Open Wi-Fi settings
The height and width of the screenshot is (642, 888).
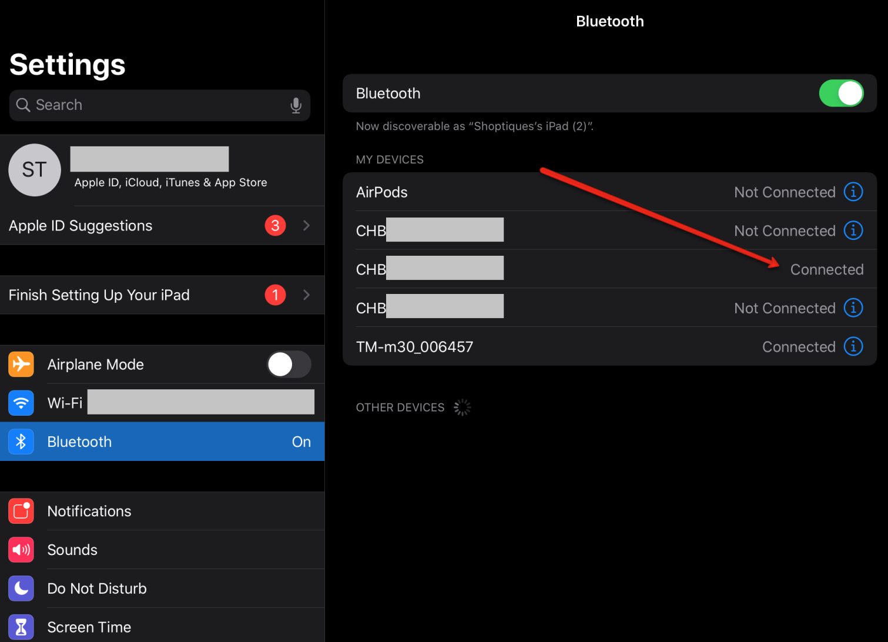[162, 403]
